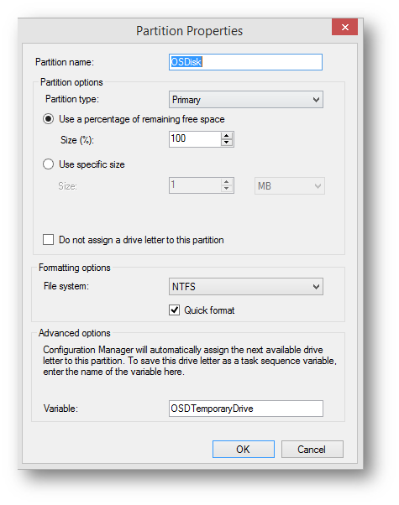The image size is (399, 505).
Task: Close the Partition Properties dialog with X
Action: tap(344, 27)
